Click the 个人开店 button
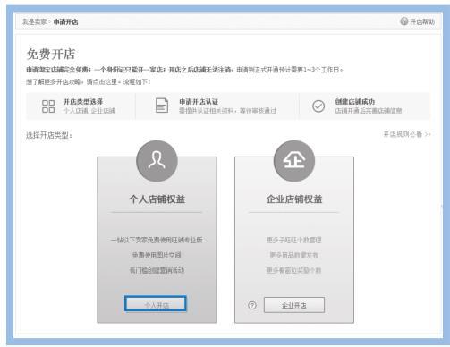 click(x=156, y=304)
